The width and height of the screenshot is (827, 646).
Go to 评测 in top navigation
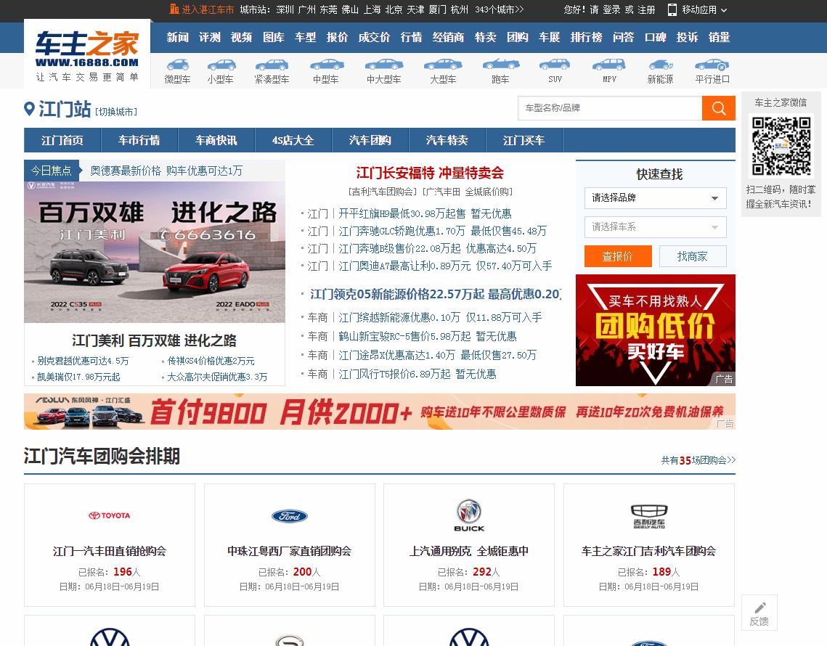(209, 38)
